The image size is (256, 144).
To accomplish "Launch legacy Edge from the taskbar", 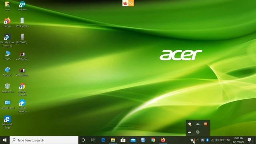I will pyautogui.click(x=103, y=140).
